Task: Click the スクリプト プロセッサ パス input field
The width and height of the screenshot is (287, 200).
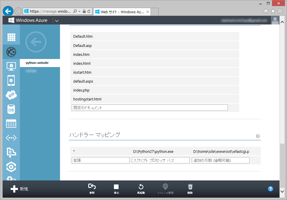Action: click(x=160, y=160)
